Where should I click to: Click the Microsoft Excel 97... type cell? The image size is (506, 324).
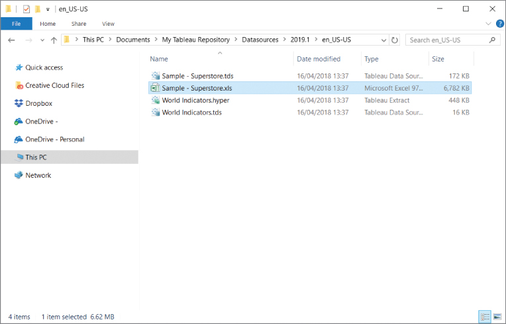[393, 88]
